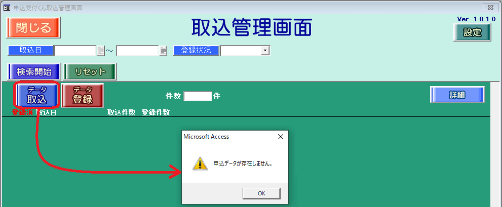Open the calendar picker for end 取込日
Image resolution: width=502 pixels, height=207 pixels.
point(163,51)
